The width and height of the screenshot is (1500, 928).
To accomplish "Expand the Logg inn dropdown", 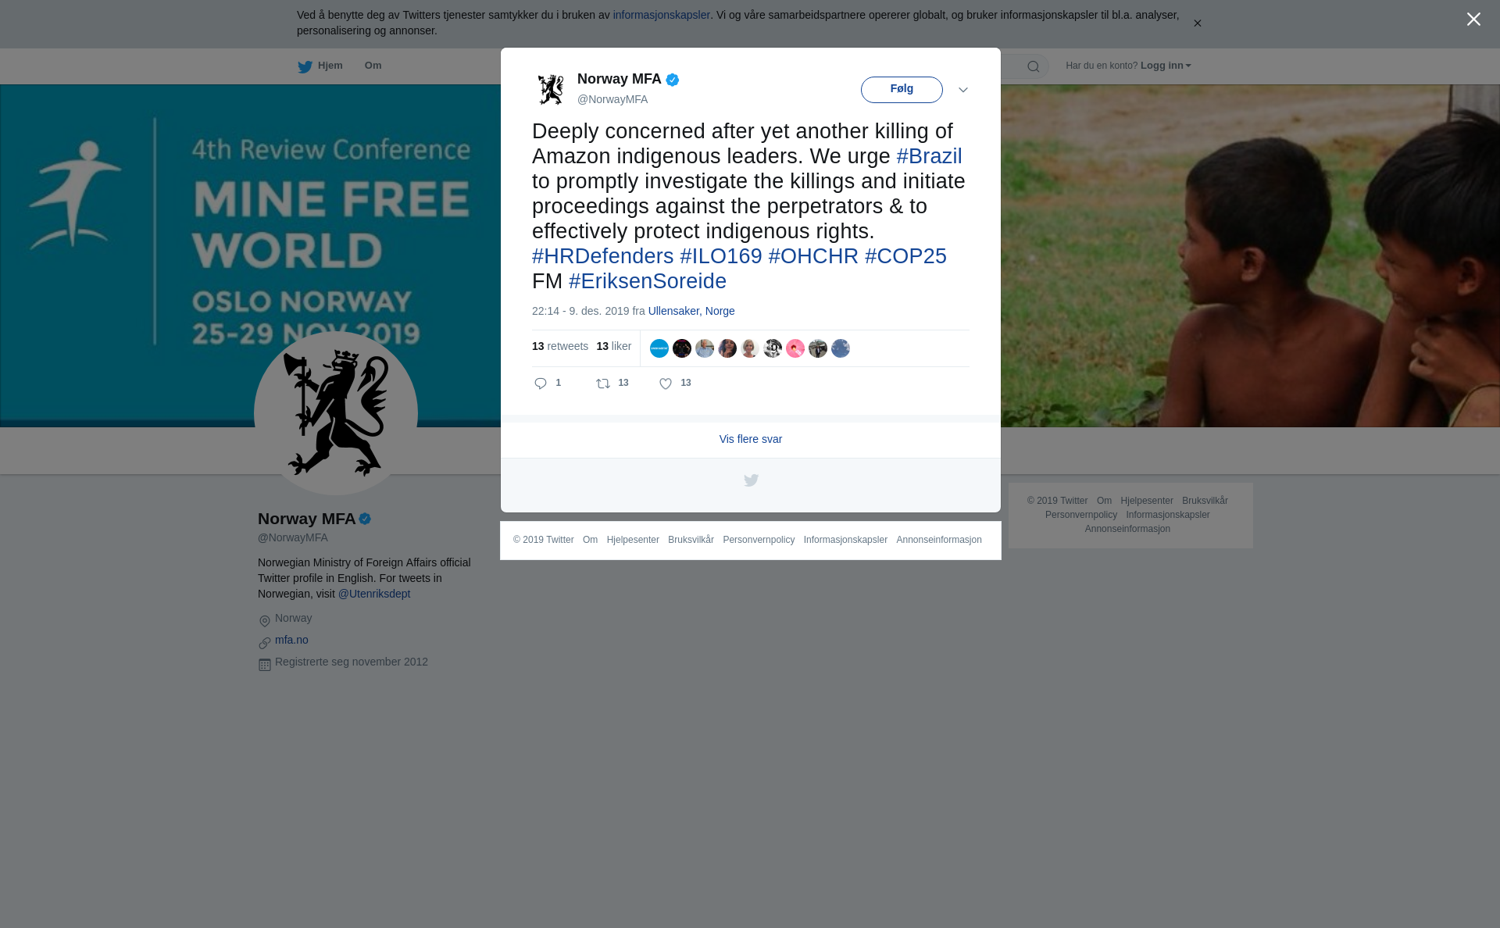I will [1166, 66].
